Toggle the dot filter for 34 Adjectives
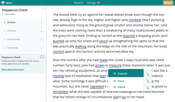 5,39
